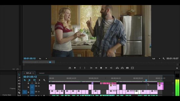Hide the V2 track output eye
The height and width of the screenshot is (101, 180).
(39, 86)
